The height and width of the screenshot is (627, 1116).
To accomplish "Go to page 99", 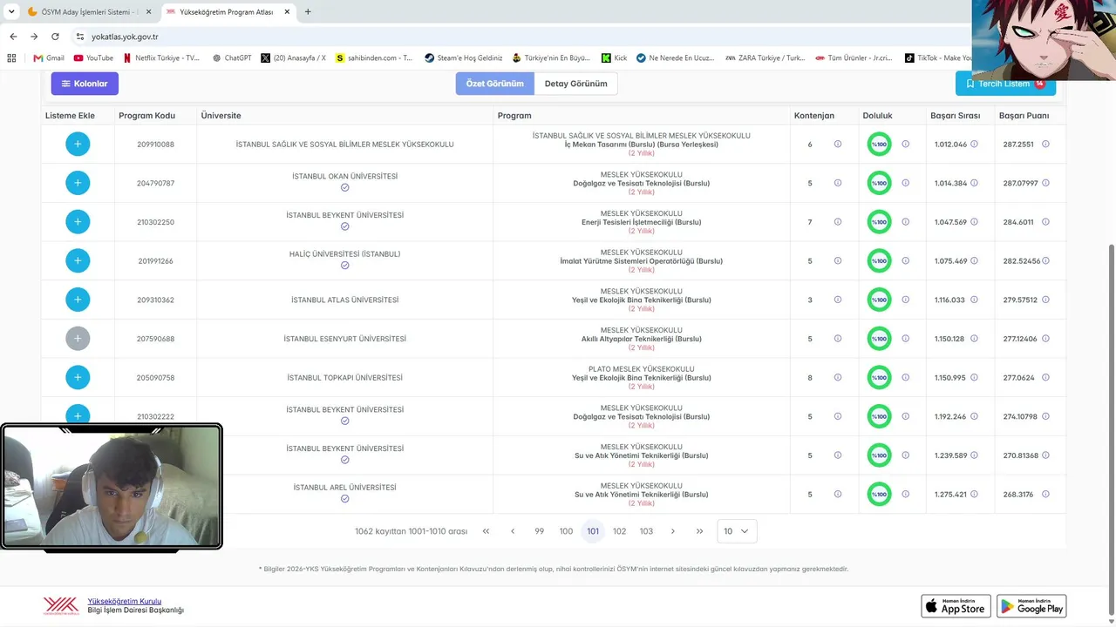I will click(x=540, y=531).
